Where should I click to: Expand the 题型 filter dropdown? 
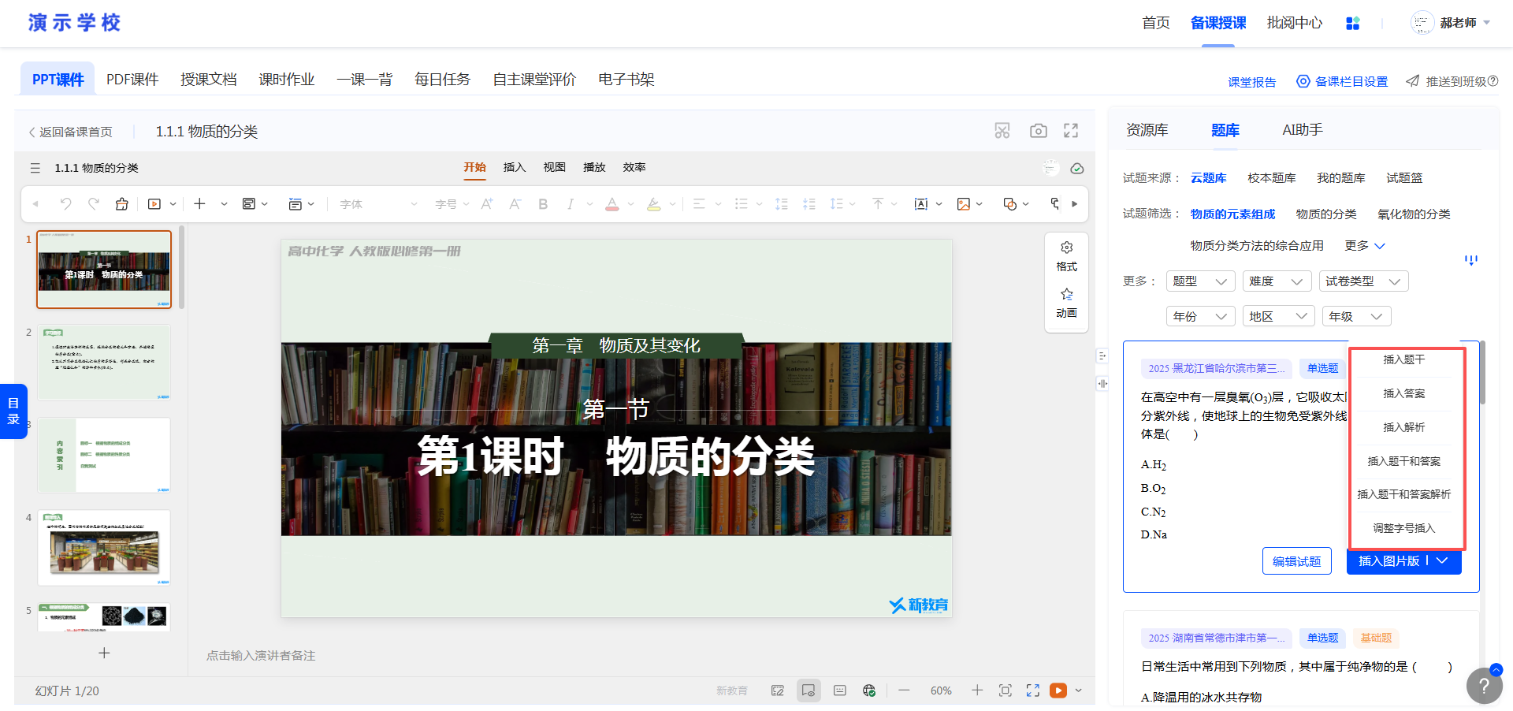click(1199, 281)
